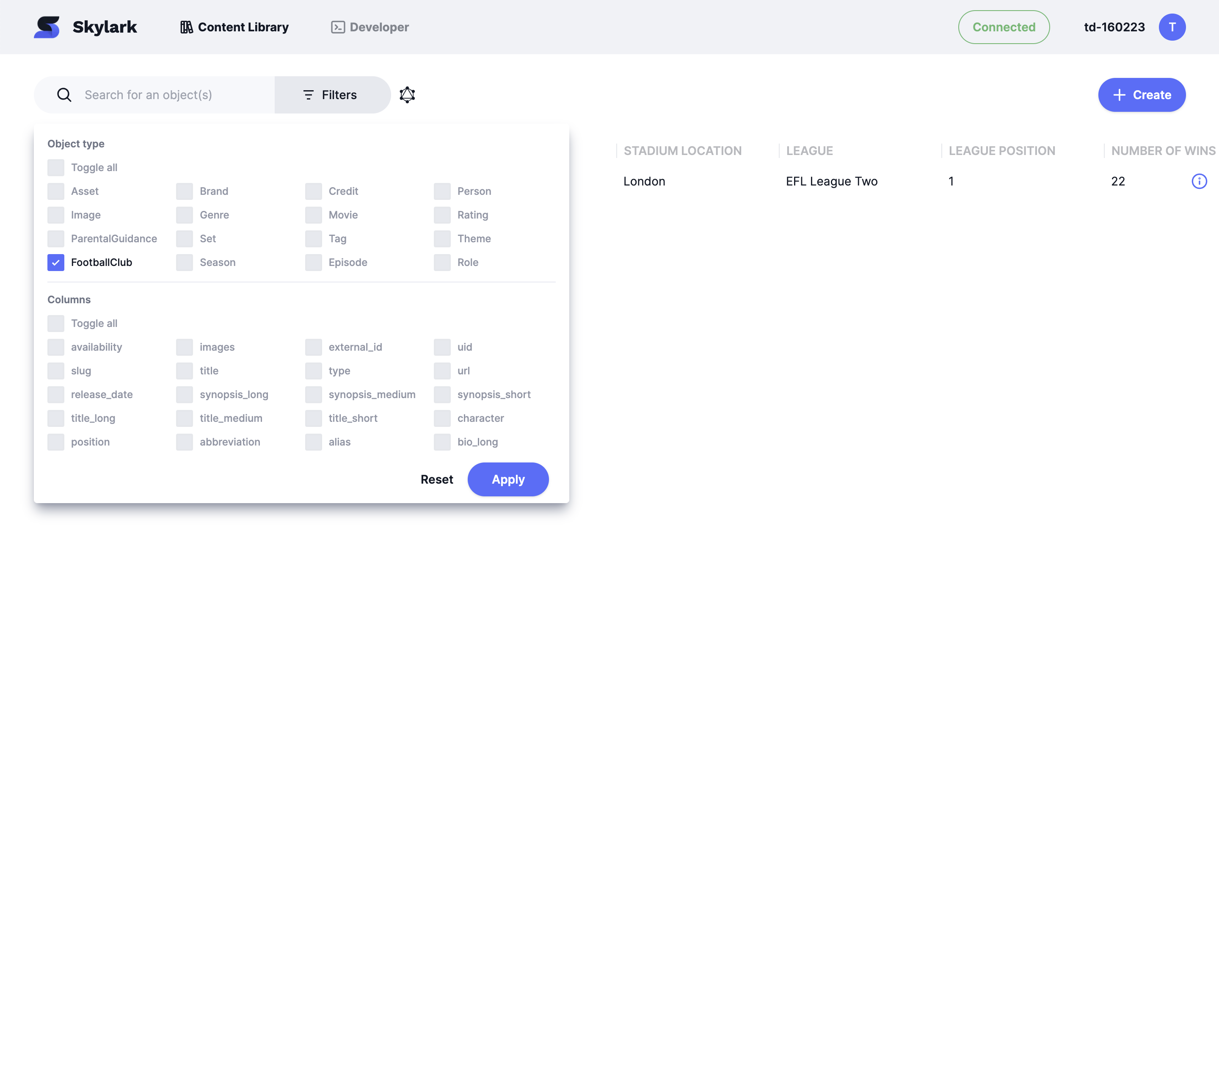Enable the Episode object type checkbox
This screenshot has width=1219, height=1074.
(313, 263)
